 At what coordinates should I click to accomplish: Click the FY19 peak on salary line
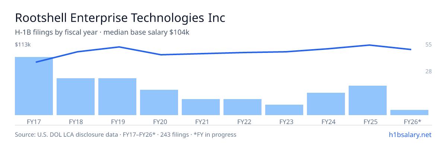click(x=119, y=47)
